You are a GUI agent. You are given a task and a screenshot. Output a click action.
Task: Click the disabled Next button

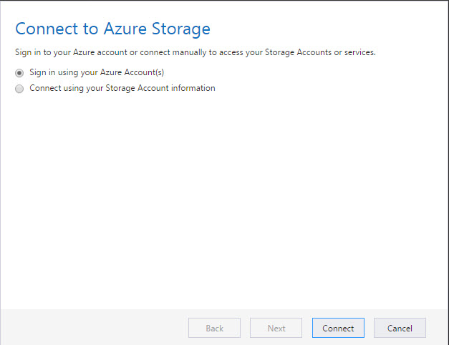point(276,328)
